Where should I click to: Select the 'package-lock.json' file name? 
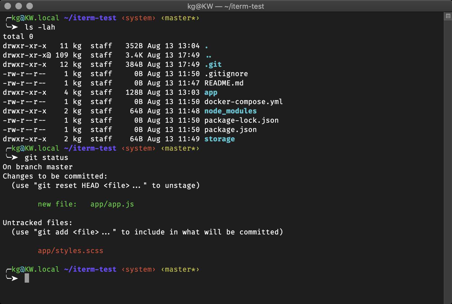pos(242,121)
